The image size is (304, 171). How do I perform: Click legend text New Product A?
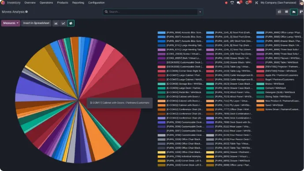tap(282, 101)
